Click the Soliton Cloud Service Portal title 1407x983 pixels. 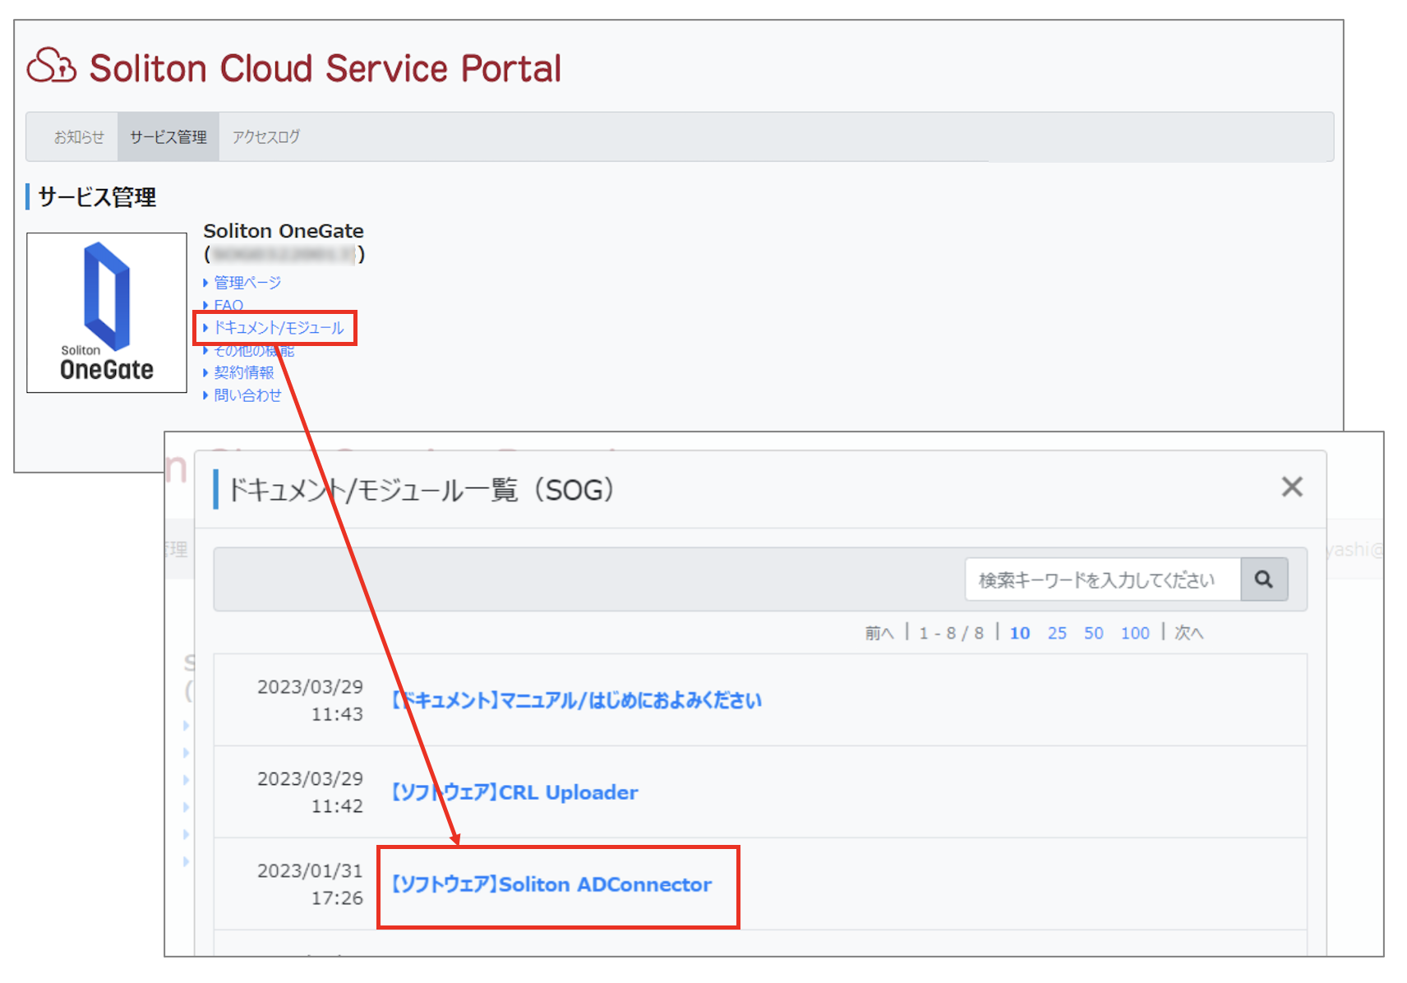click(325, 68)
